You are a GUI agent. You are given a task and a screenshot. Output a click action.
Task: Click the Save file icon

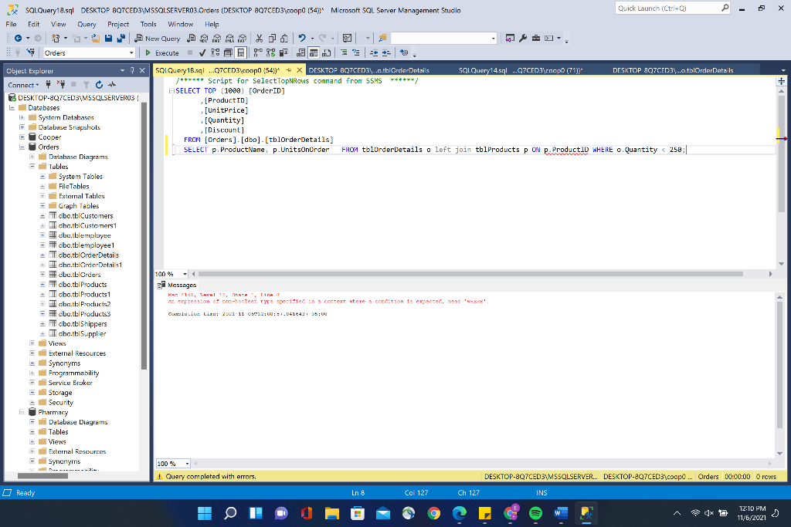tap(108, 39)
